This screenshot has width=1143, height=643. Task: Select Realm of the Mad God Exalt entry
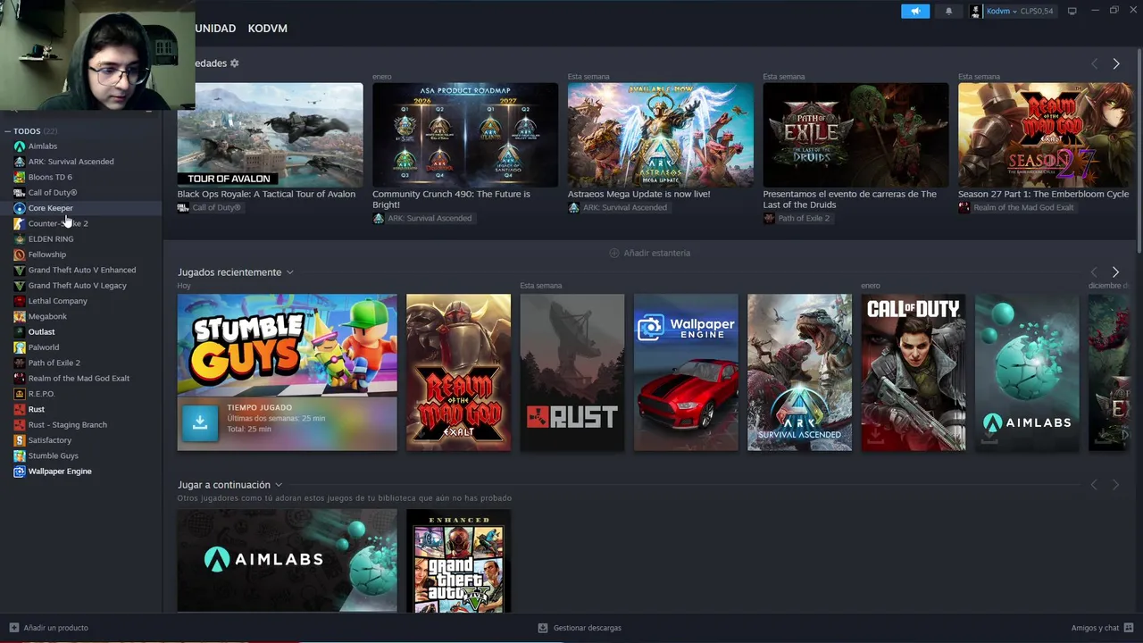coord(80,379)
